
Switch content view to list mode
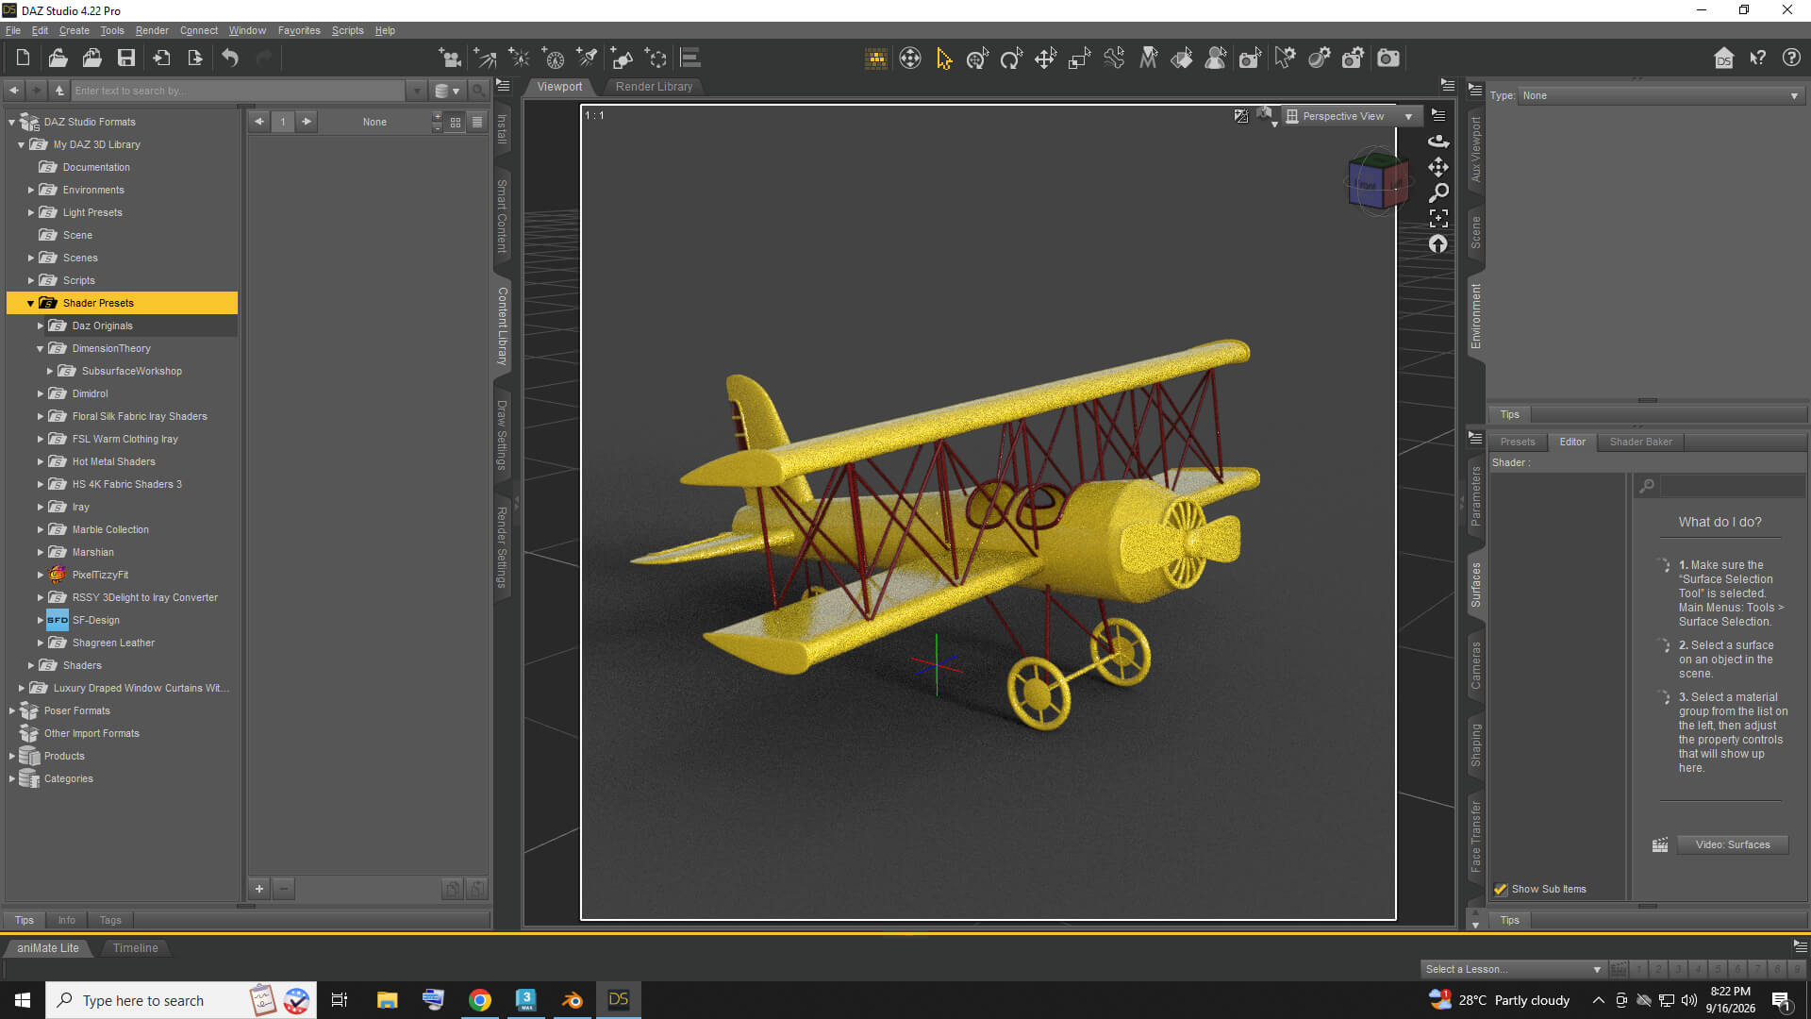[x=477, y=122]
